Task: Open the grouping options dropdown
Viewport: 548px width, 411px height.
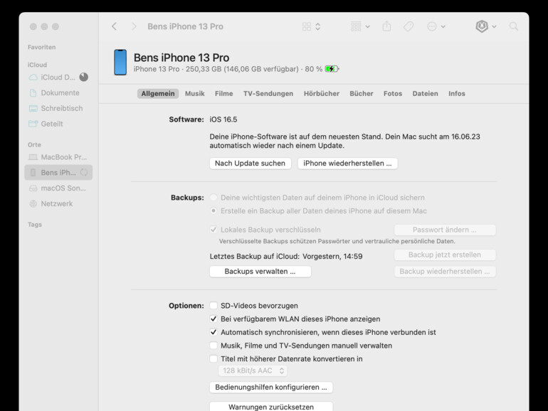Action: [360, 26]
